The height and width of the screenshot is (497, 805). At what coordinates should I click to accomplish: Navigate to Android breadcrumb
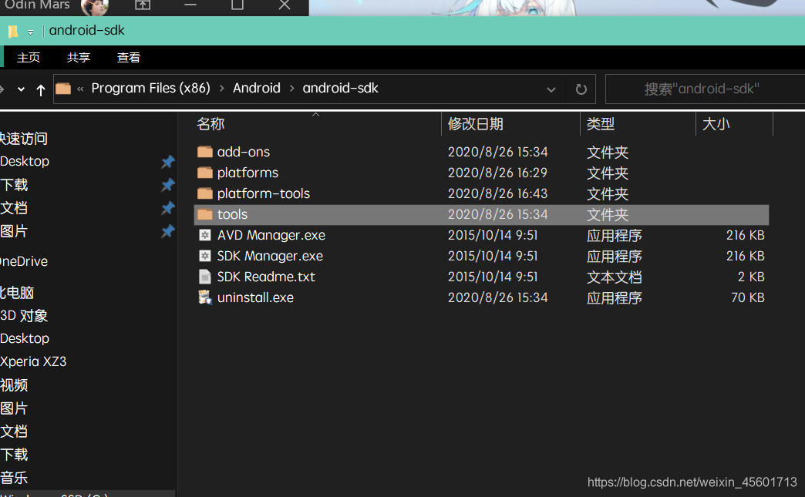tap(257, 88)
